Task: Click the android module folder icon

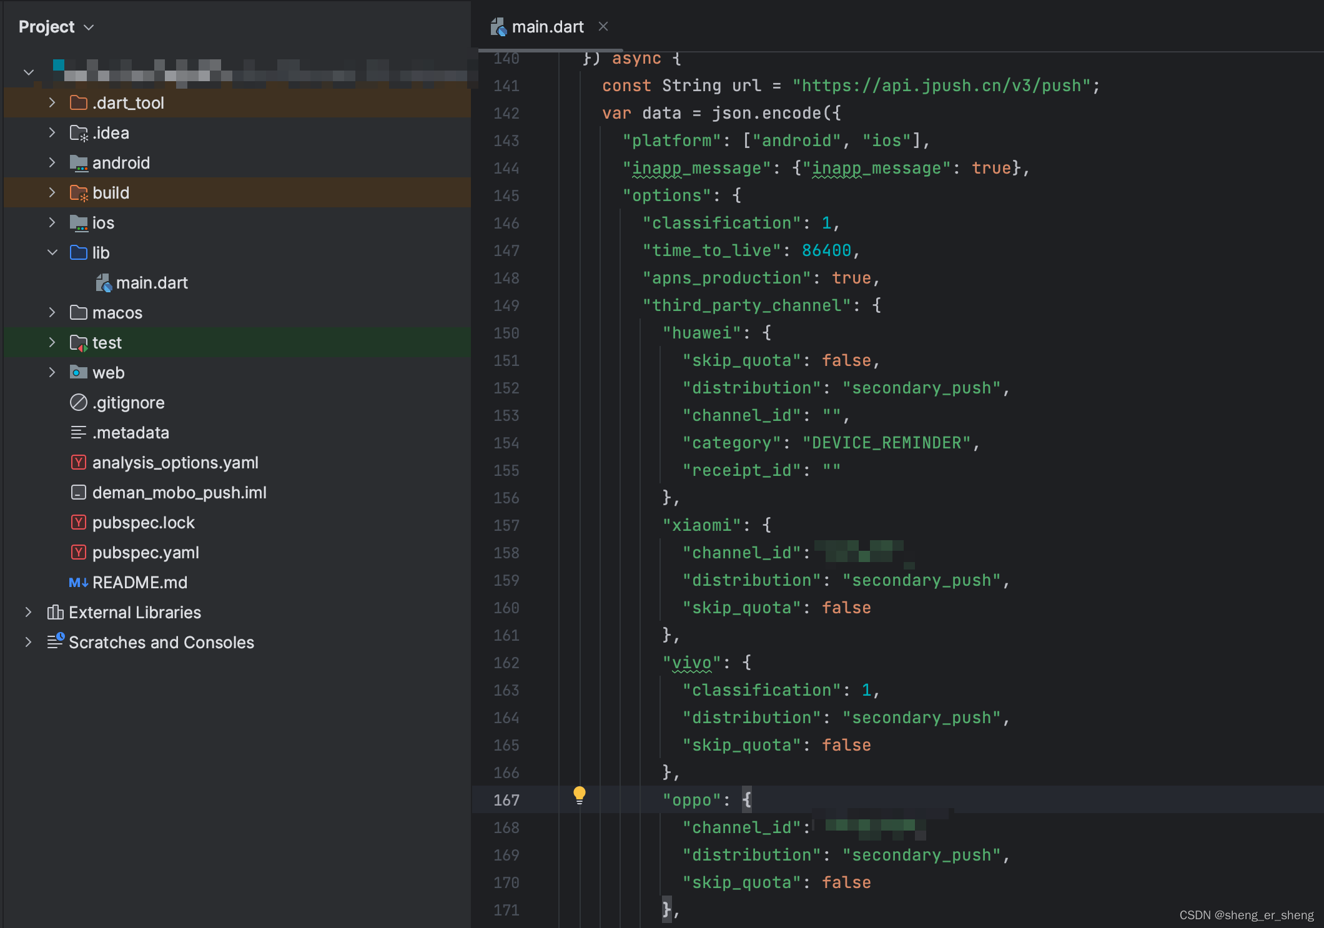Action: click(78, 163)
